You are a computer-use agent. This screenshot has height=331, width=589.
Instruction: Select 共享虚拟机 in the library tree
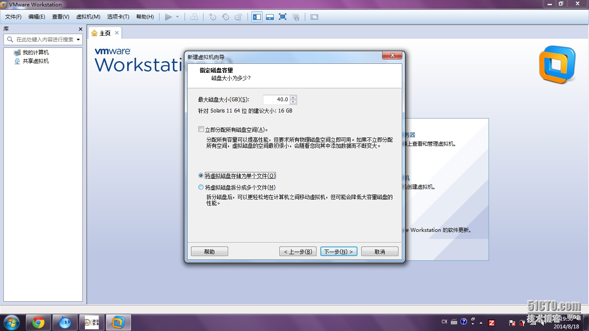[x=36, y=61]
